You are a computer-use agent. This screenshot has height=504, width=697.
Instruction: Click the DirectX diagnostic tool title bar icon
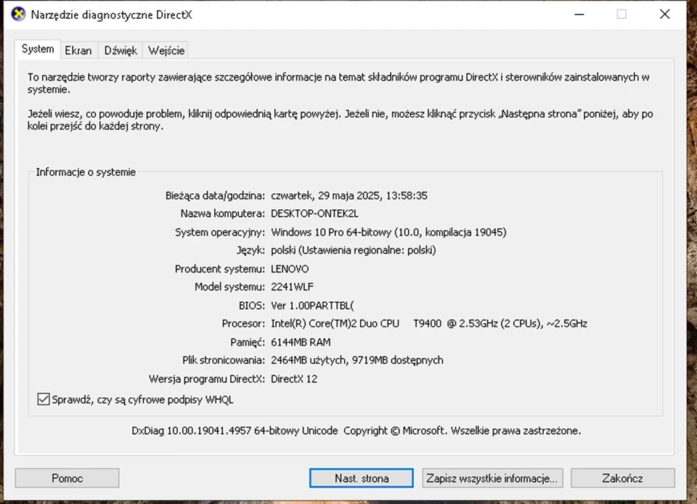tap(18, 15)
